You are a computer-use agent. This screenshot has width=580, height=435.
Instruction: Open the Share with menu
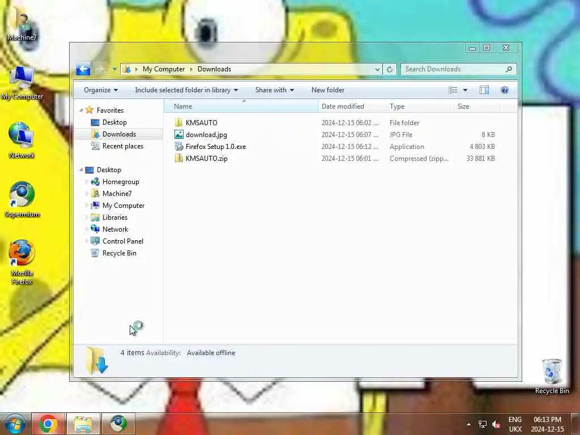point(275,90)
